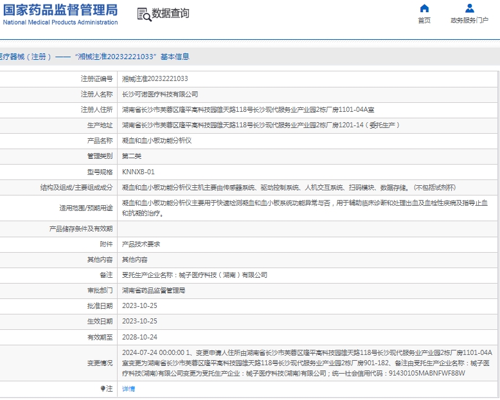This screenshot has height=400, width=500.
Task: Select registration number 湘械注准20232221033 value
Action: [x=155, y=79]
